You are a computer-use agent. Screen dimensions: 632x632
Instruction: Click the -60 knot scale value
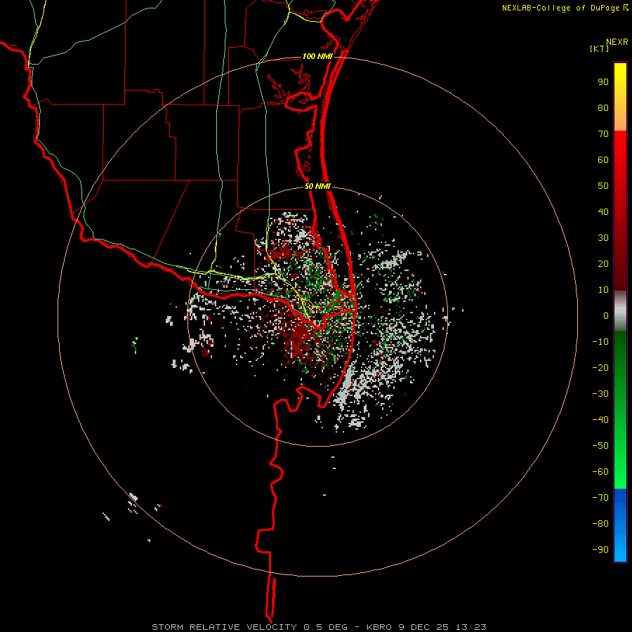[x=600, y=472]
